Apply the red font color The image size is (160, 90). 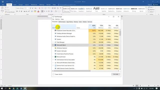pyautogui.click(x=38, y=11)
